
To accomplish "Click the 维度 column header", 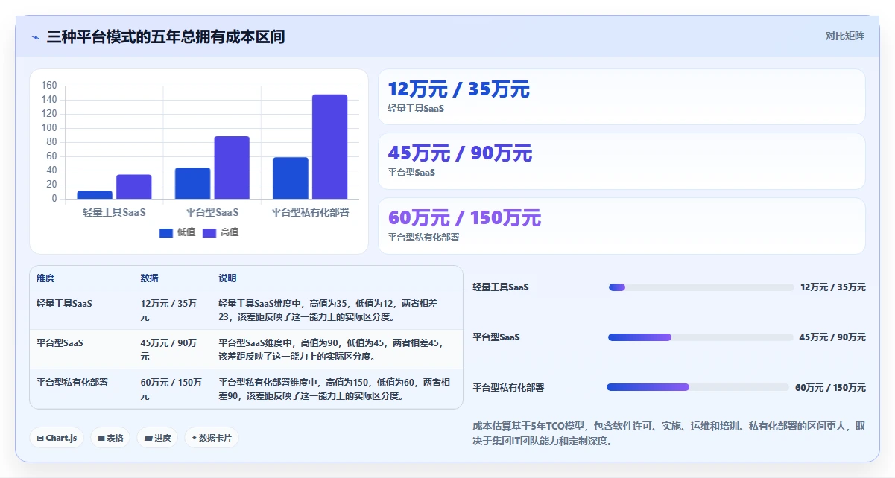I will coord(45,278).
